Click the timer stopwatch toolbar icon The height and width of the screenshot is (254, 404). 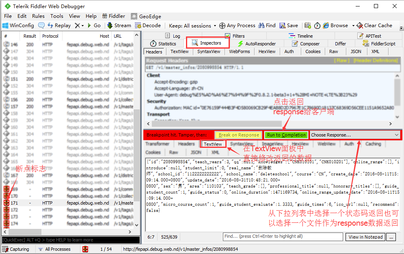point(318,26)
